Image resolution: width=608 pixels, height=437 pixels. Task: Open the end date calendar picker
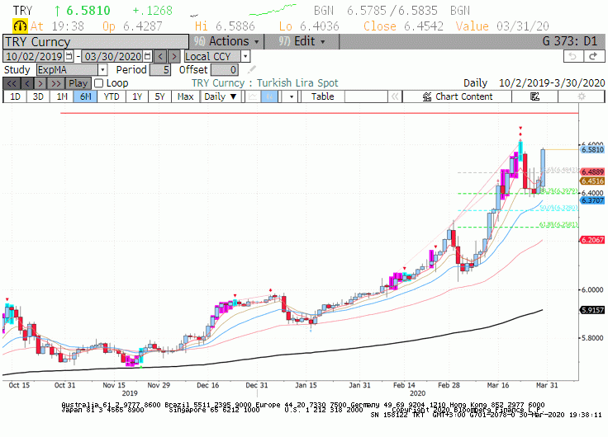(x=147, y=57)
